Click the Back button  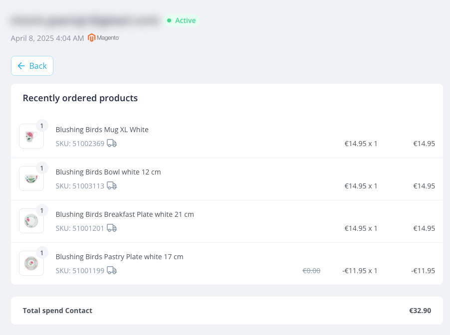coord(32,66)
